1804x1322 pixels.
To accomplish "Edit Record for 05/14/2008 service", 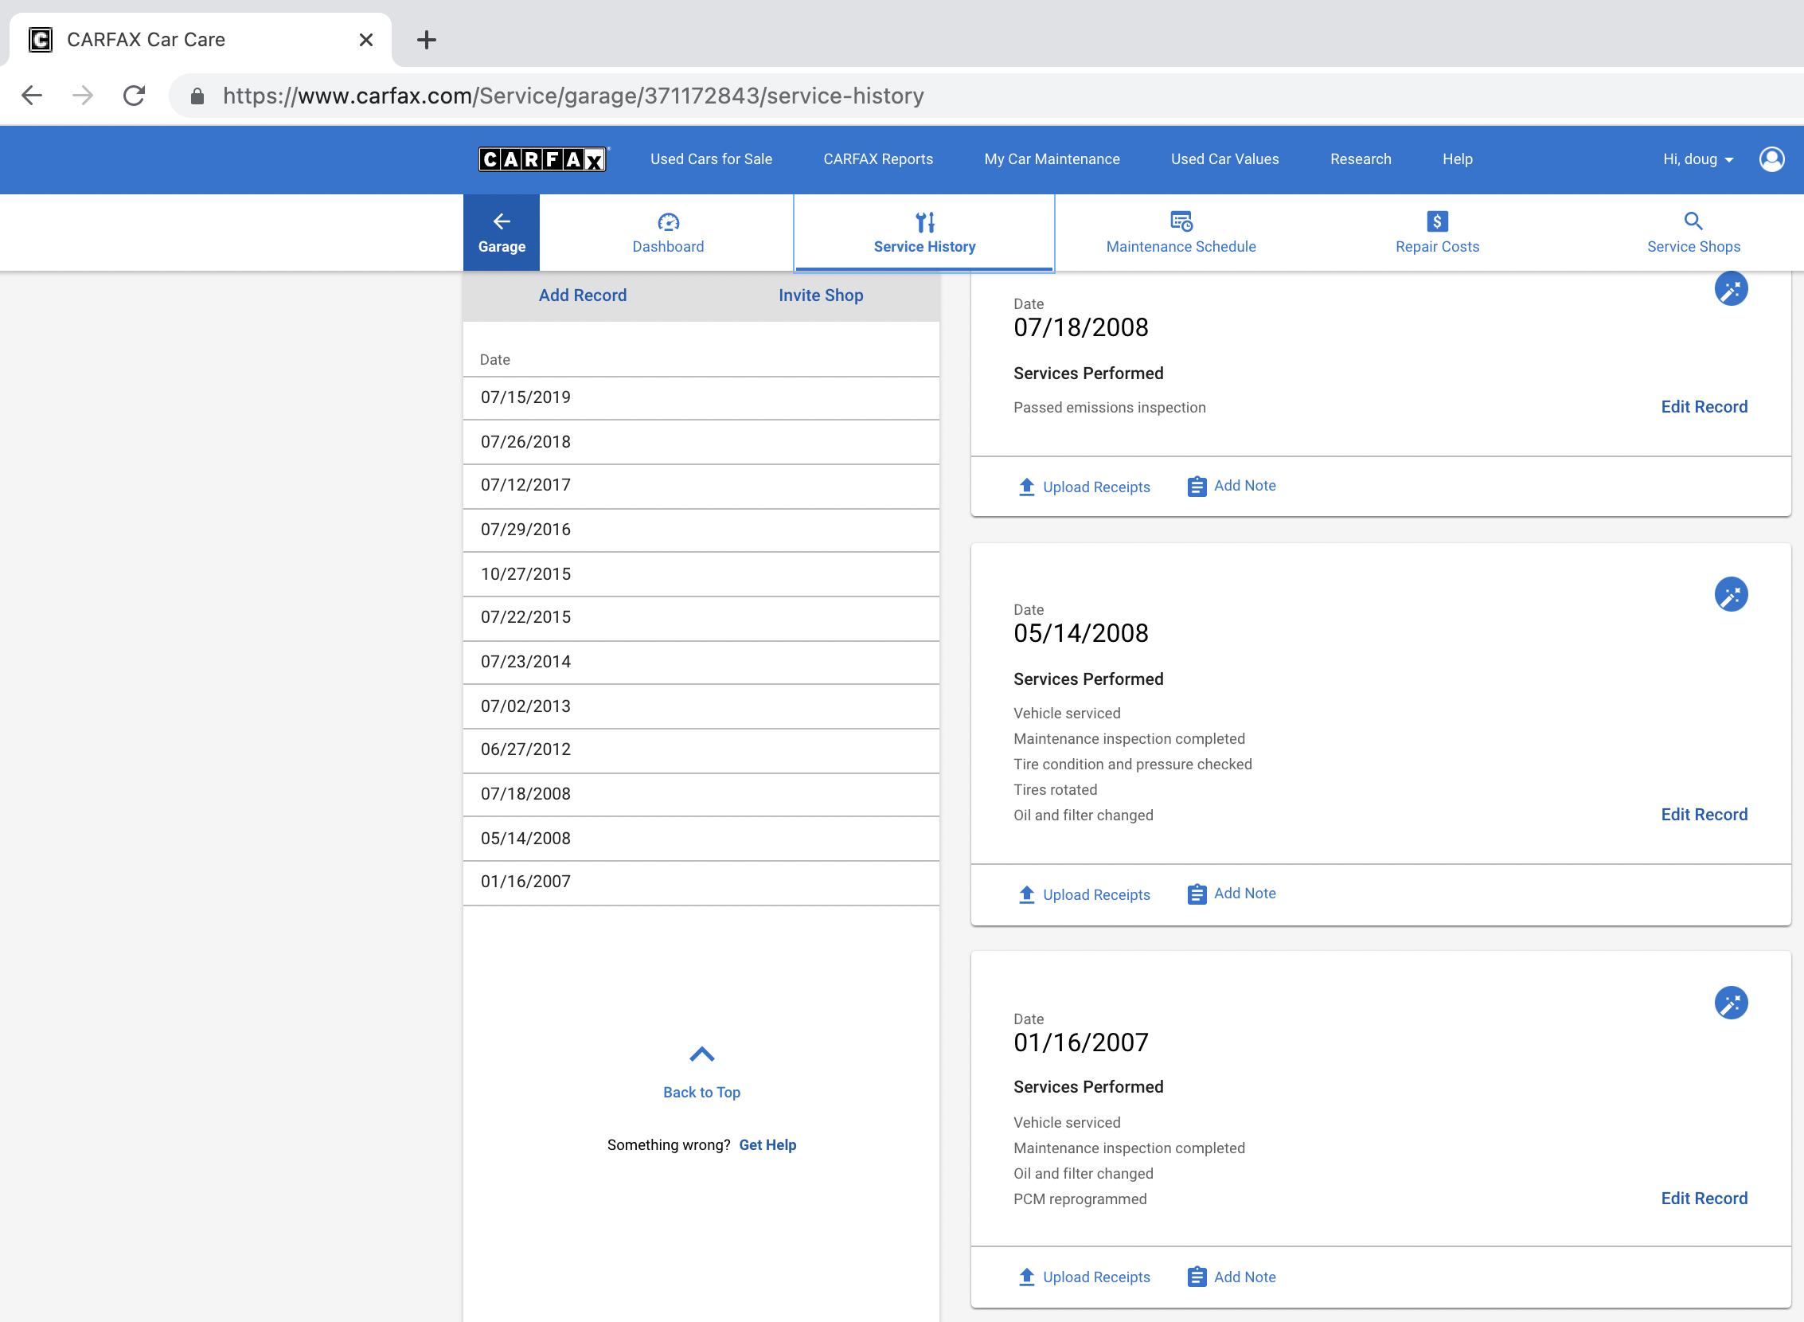I will (x=1704, y=815).
